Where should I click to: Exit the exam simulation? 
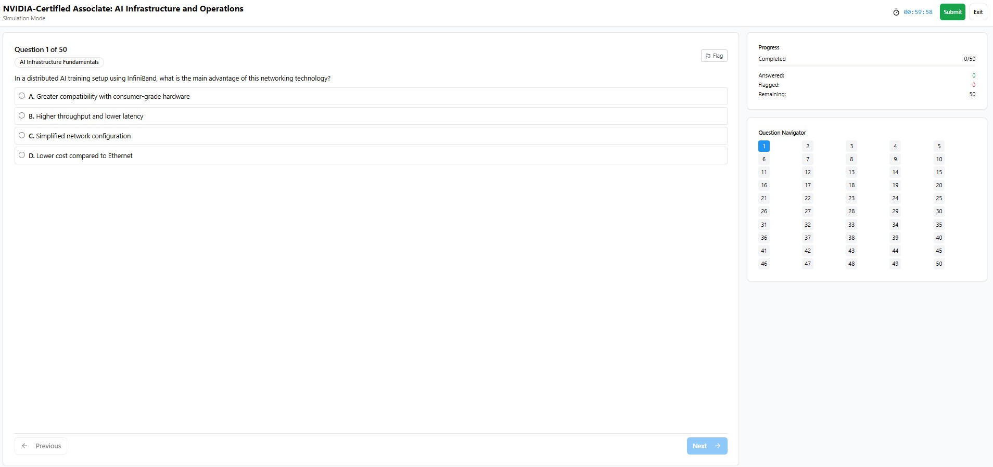pyautogui.click(x=978, y=12)
